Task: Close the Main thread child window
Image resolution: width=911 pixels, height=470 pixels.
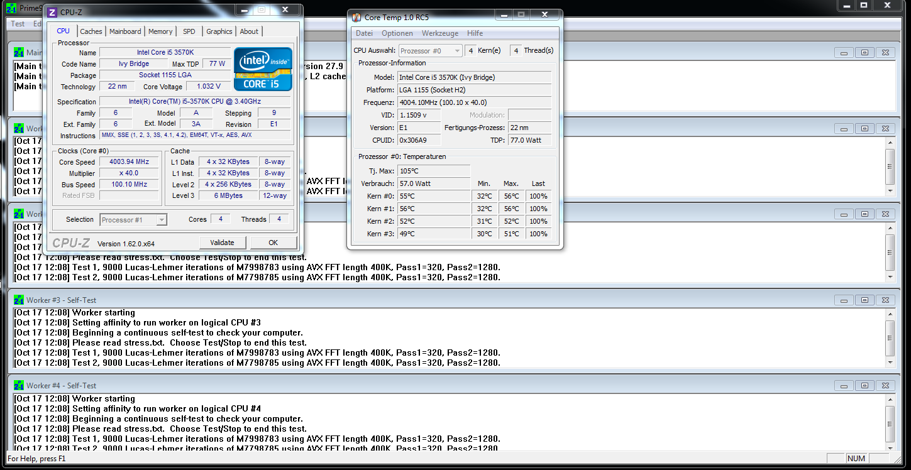Action: [885, 53]
